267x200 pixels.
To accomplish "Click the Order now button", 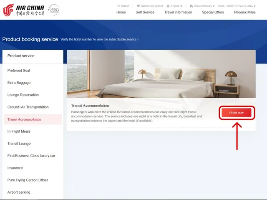I will (x=237, y=113).
